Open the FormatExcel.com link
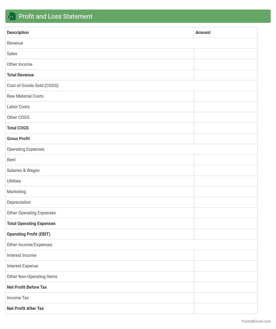 click(x=256, y=321)
